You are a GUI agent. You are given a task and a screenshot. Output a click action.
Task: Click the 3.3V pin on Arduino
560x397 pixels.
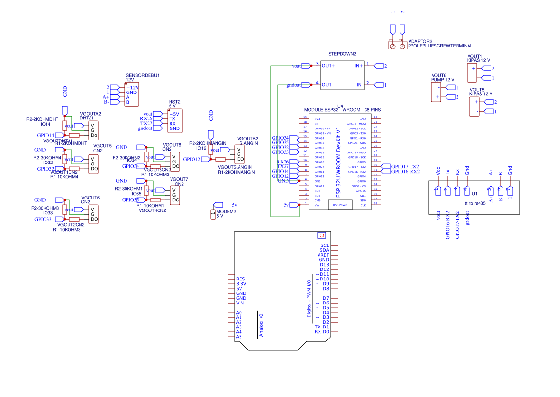241,284
